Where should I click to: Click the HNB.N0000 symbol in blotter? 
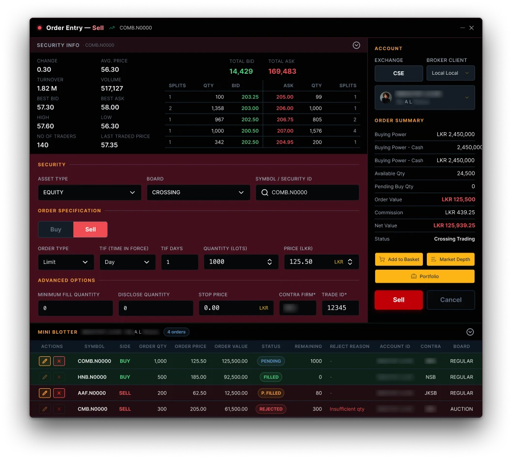click(x=92, y=377)
